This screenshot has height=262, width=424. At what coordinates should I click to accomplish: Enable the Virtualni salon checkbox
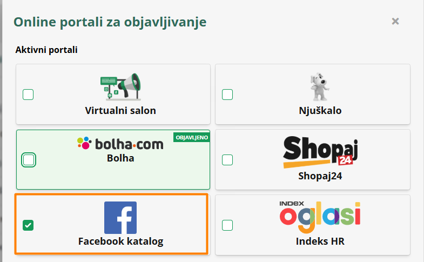coord(28,95)
